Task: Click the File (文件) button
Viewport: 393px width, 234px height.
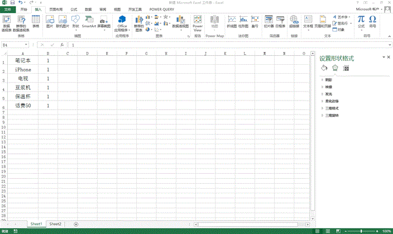Action: click(x=8, y=9)
